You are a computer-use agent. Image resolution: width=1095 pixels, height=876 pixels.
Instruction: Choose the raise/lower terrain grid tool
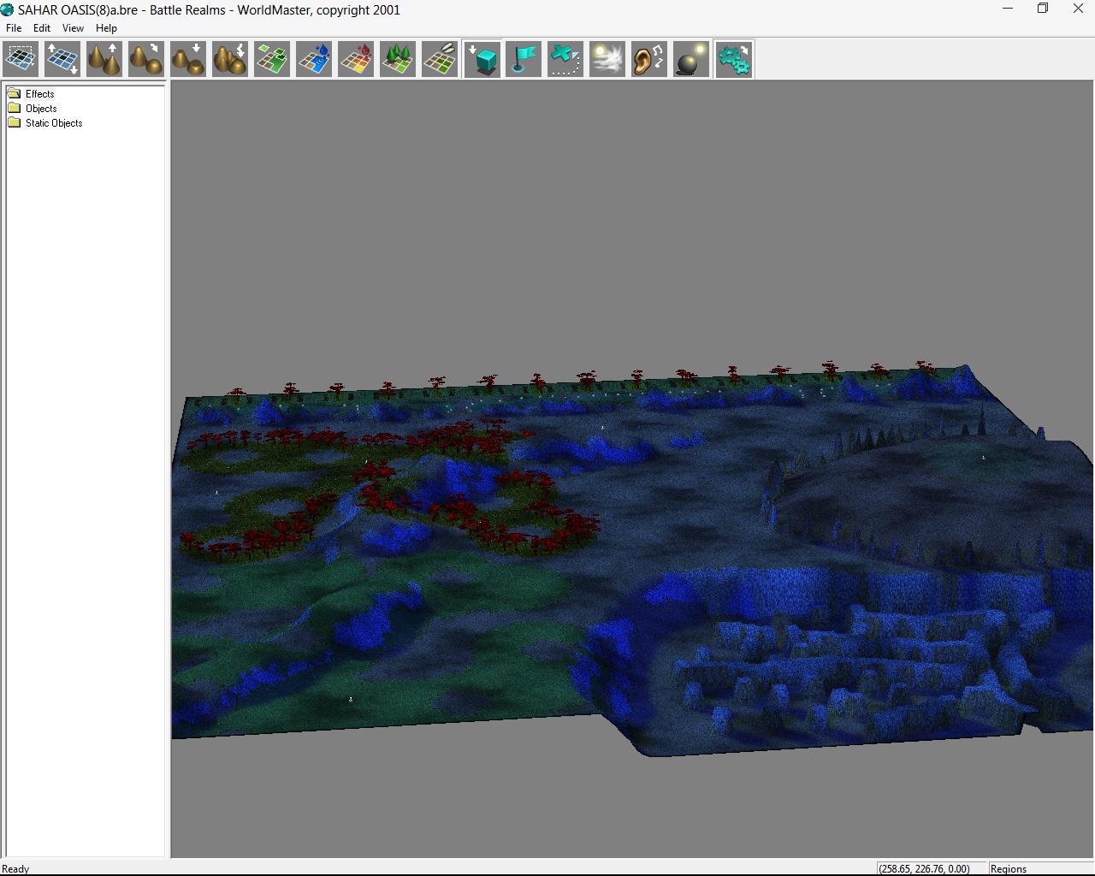click(62, 60)
